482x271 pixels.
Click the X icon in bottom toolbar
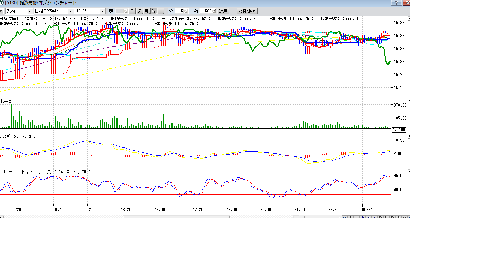404,217
